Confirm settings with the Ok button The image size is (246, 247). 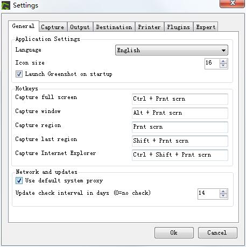click(x=174, y=232)
